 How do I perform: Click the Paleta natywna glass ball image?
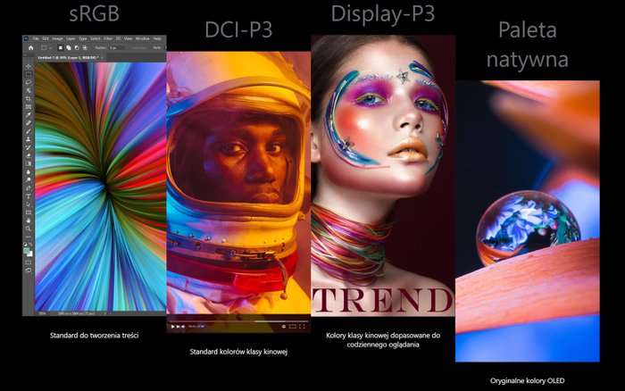click(528, 221)
